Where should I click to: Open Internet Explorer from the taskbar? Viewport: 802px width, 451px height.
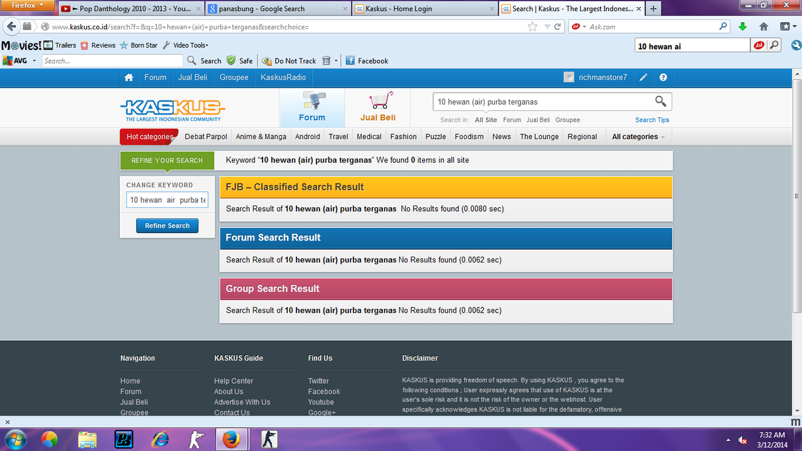pos(160,439)
